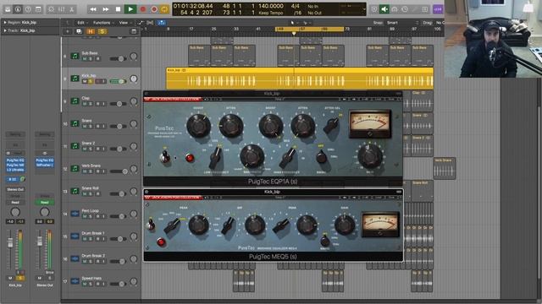Viewport: 542px width, 304px height.
Task: Open the green Read automation mode on Stereo Out
Action: [45, 203]
